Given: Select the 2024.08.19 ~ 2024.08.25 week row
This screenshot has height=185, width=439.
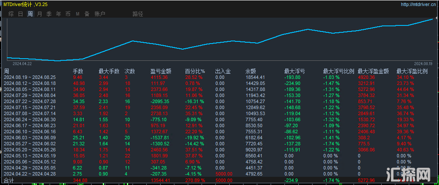Looking at the screenshot, I should 30,77.
